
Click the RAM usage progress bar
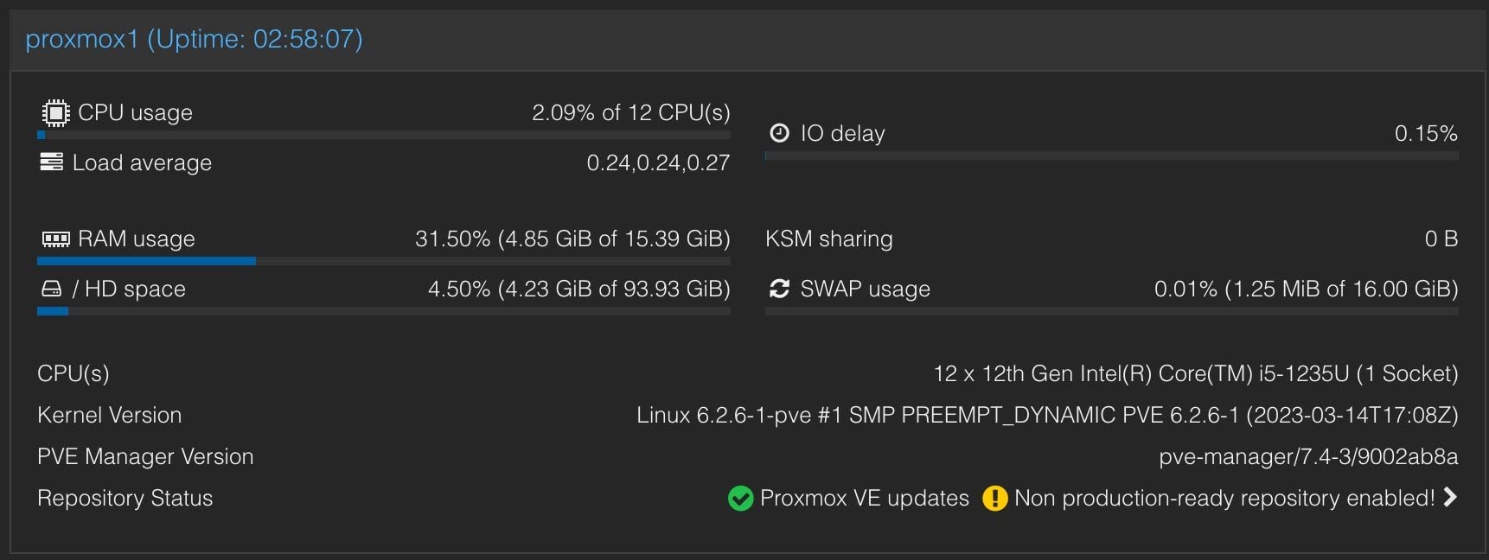pos(383,261)
